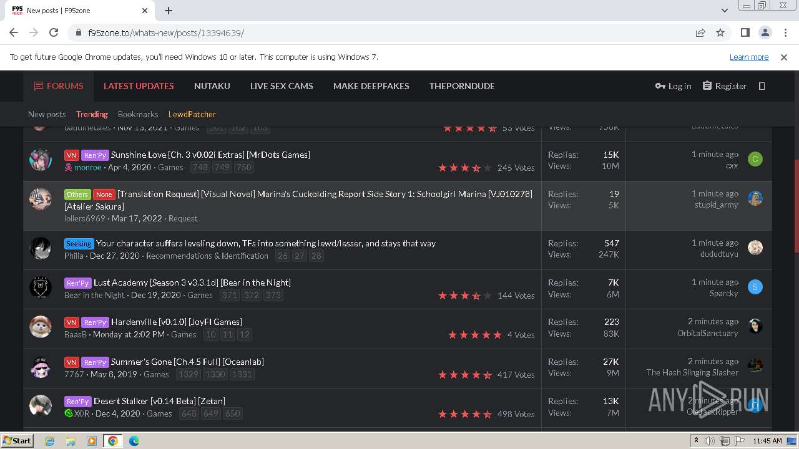Dismiss the Chrome update notification bar

tap(784, 57)
